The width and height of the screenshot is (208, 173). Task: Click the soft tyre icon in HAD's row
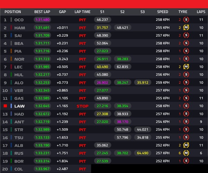tap(186, 114)
